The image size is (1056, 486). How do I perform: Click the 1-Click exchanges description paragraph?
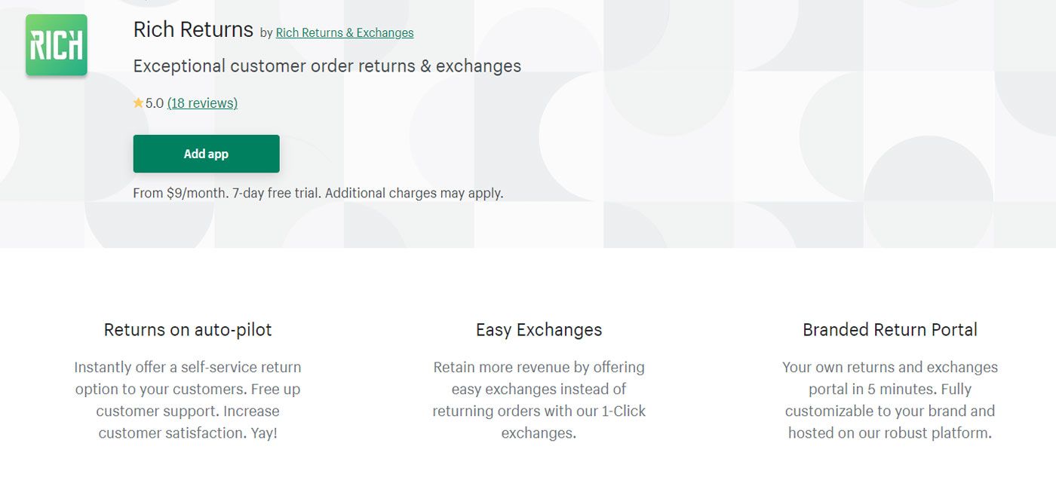539,400
